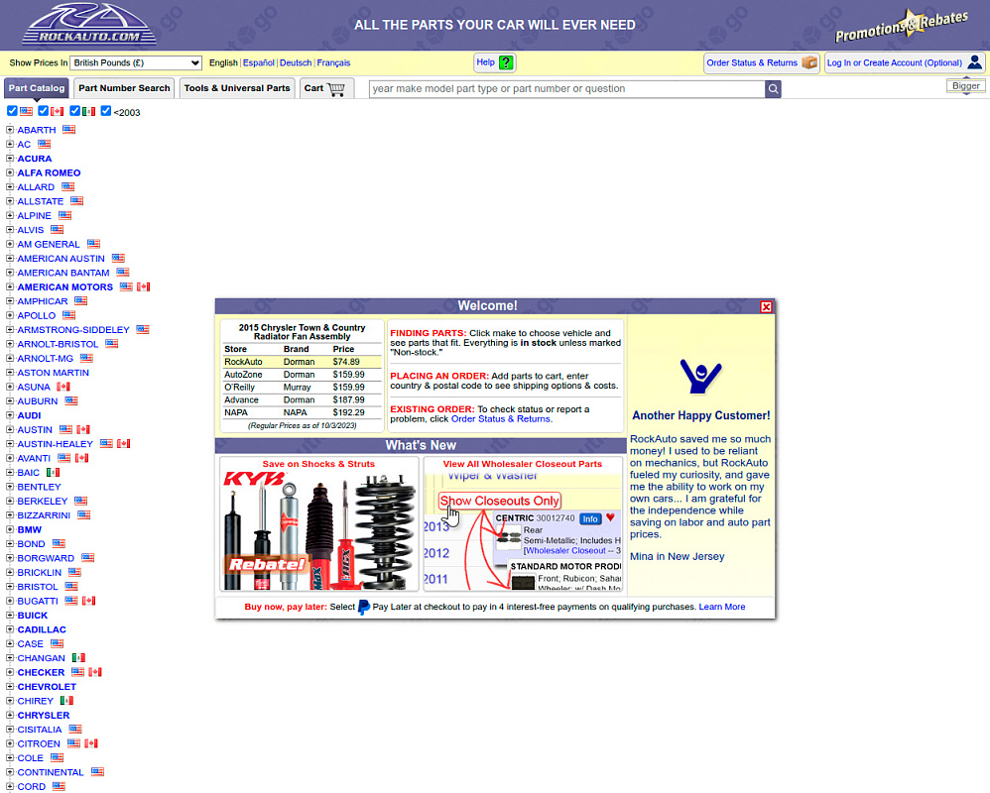Switch to the Part Number Search tab
This screenshot has height=793, width=990.
124,88
